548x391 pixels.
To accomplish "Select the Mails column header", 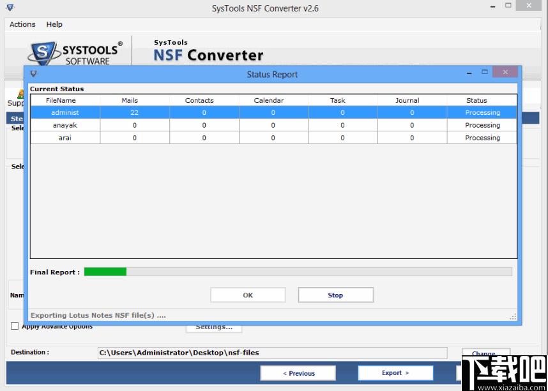I will (135, 100).
